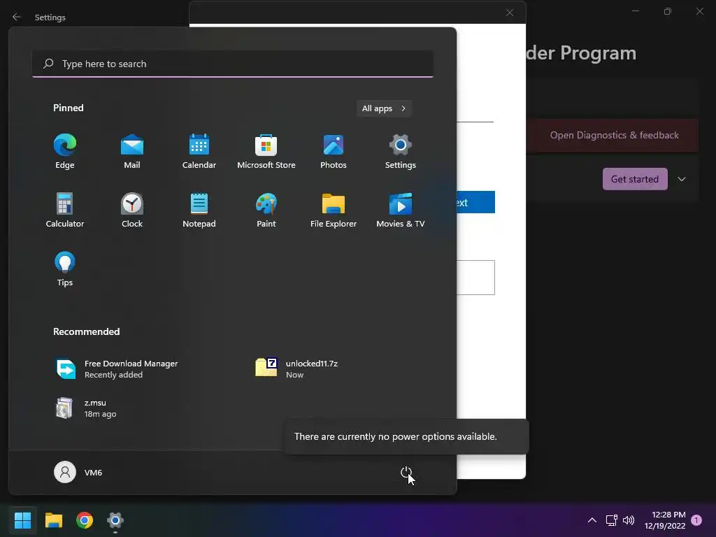The width and height of the screenshot is (716, 537).
Task: Show hidden system tray icons
Action: click(592, 520)
